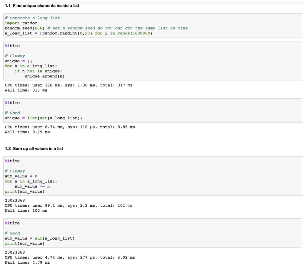The width and height of the screenshot is (307, 268).
Task: Click the 'sum_value = sum(a_long_list)' line
Action: click(40, 238)
